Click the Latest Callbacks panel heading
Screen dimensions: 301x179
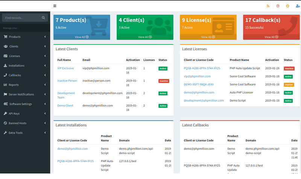(x=195, y=125)
